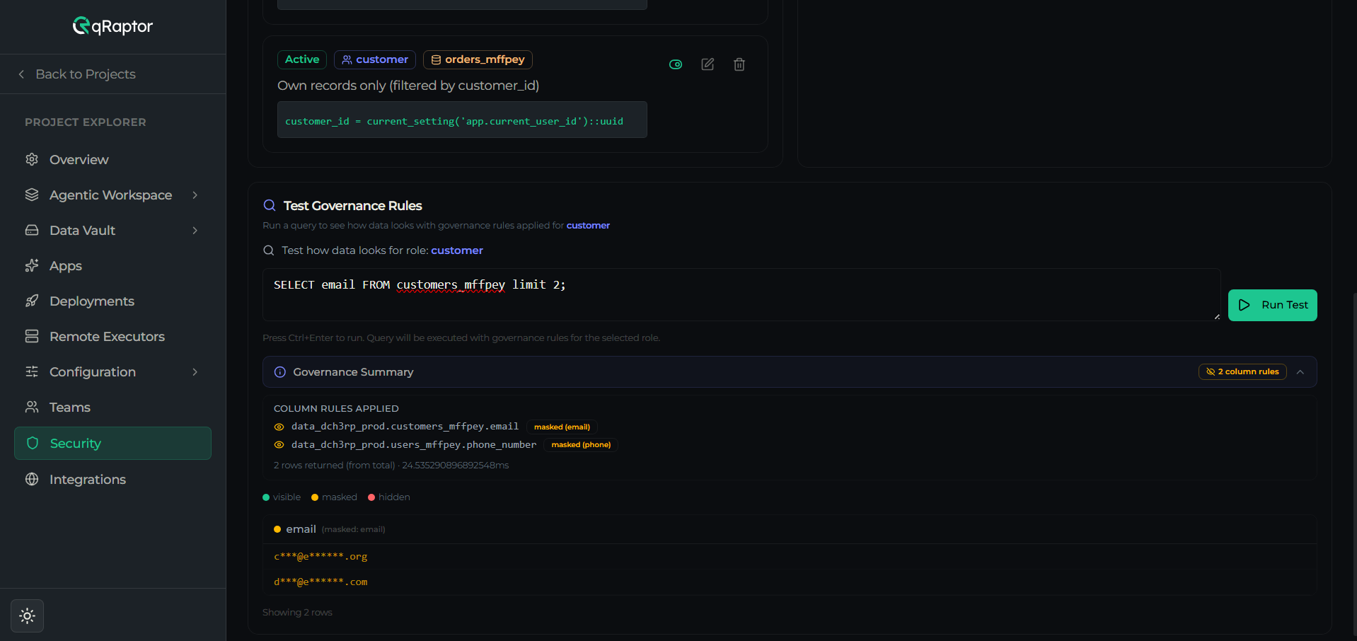Click eye icon beside customers_mffpey.email rule
The height and width of the screenshot is (641, 1357).
[x=279, y=427]
